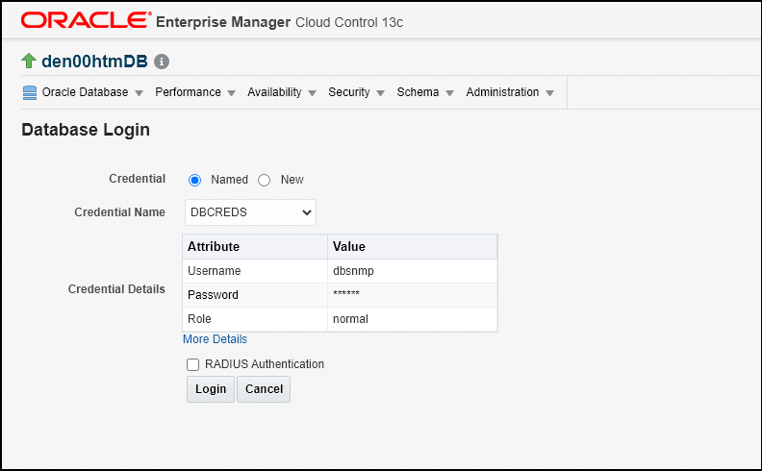Click the Login button
Viewport: 762px width, 471px height.
pyautogui.click(x=211, y=389)
